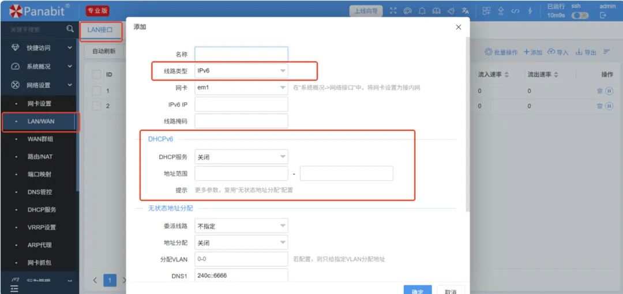Pause the second row's interface
This screenshot has width=623, height=294.
tap(609, 106)
